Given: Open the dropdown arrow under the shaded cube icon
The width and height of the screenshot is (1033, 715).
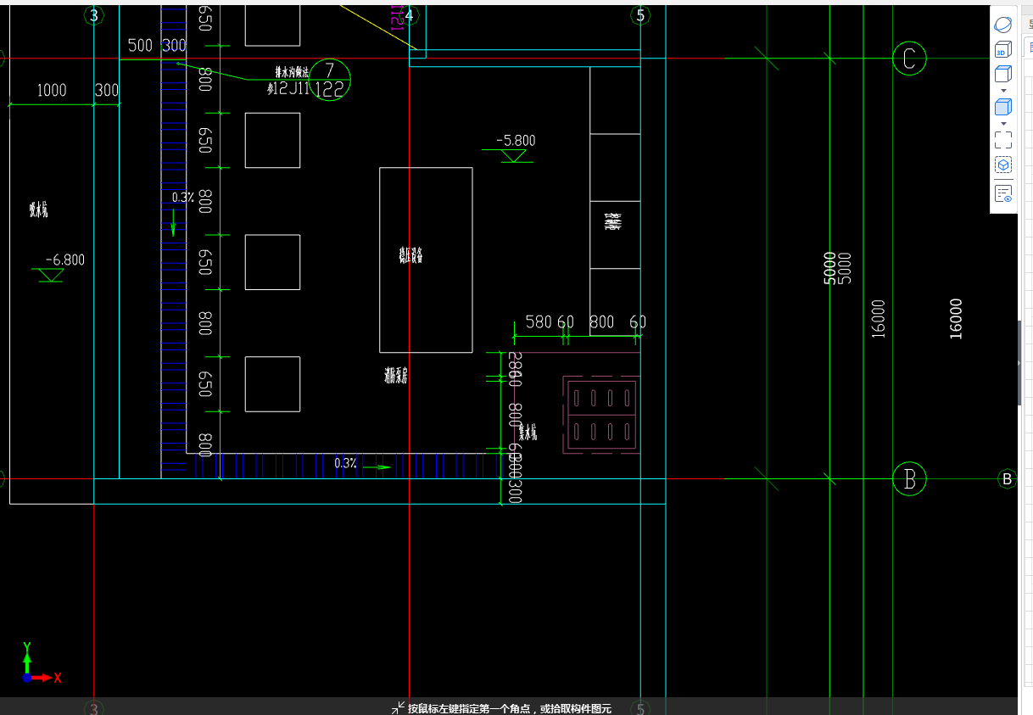Looking at the screenshot, I should point(1003,124).
